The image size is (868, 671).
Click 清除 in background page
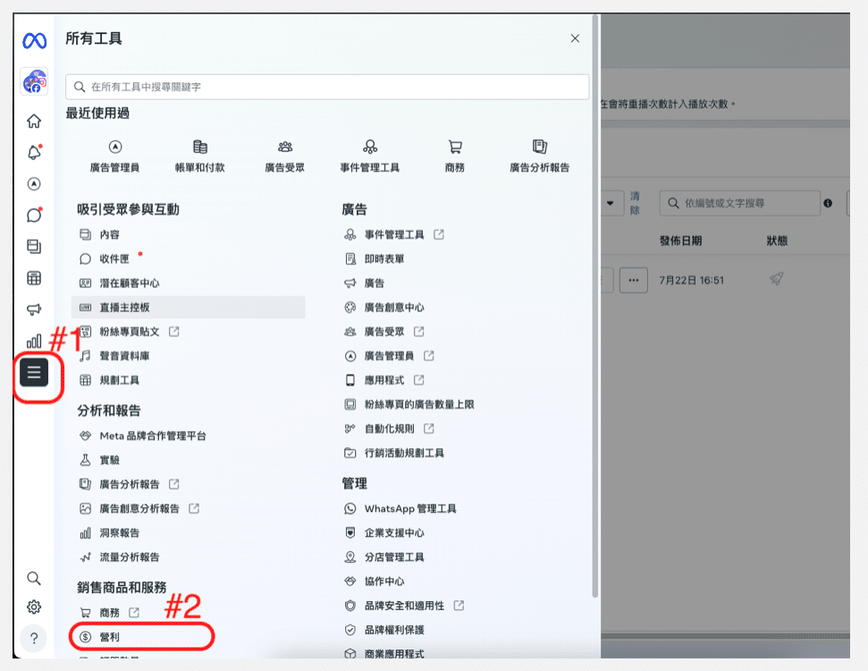pyautogui.click(x=635, y=203)
